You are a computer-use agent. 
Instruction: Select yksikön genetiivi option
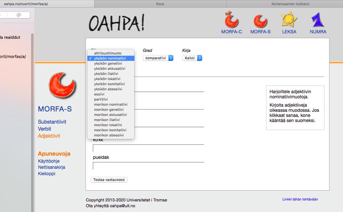(111, 63)
